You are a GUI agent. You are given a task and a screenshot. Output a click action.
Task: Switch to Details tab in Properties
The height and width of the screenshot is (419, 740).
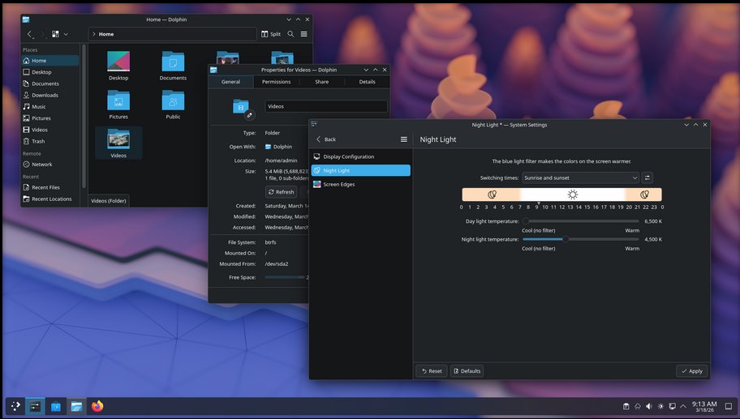[x=368, y=82]
